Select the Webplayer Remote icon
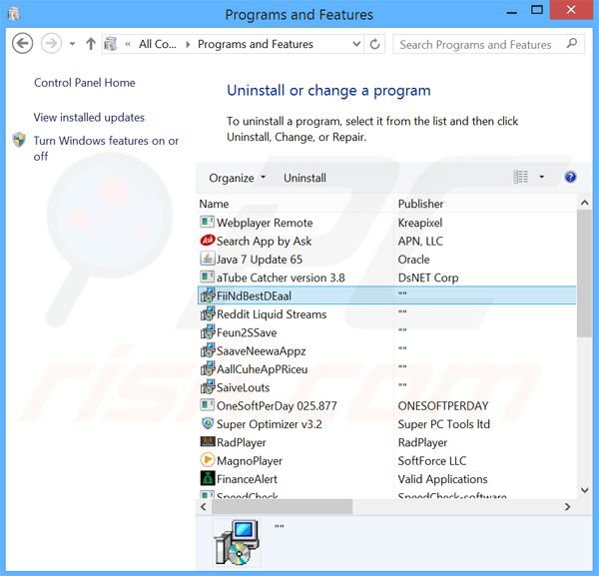The width and height of the screenshot is (599, 576). [x=207, y=222]
